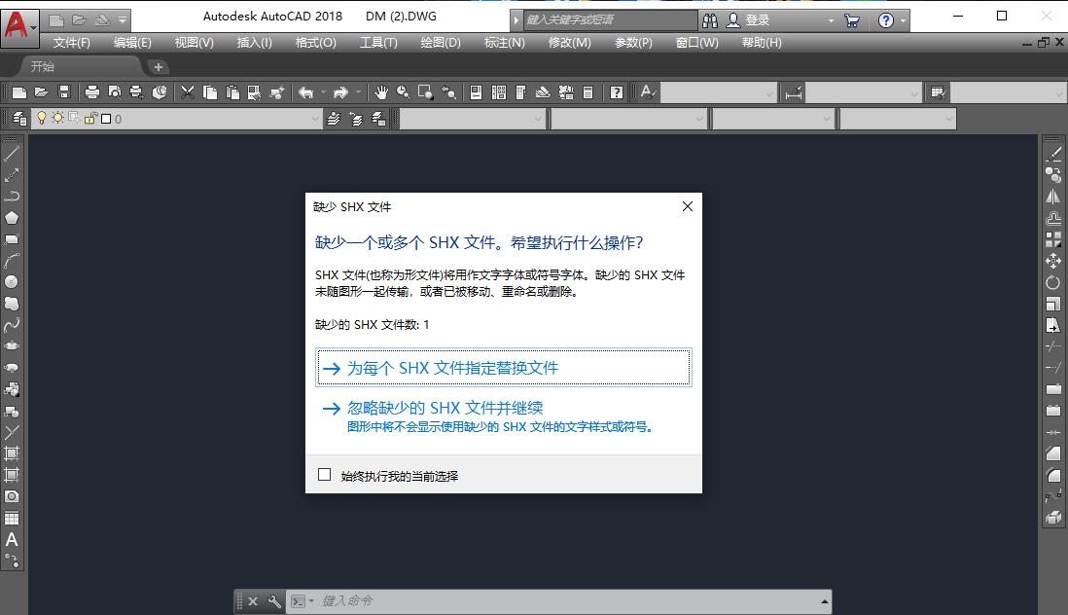Select the Line tool in the Draw toolbar
The width and height of the screenshot is (1068, 615).
[x=12, y=152]
